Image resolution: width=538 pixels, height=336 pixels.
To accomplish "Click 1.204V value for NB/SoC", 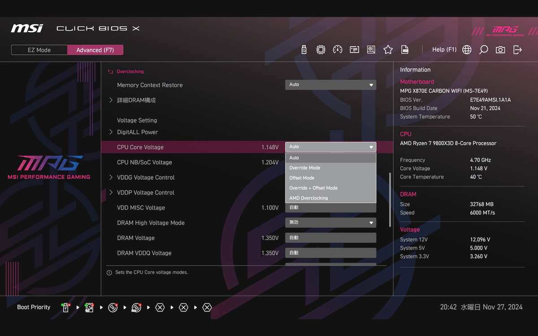I will pyautogui.click(x=270, y=163).
